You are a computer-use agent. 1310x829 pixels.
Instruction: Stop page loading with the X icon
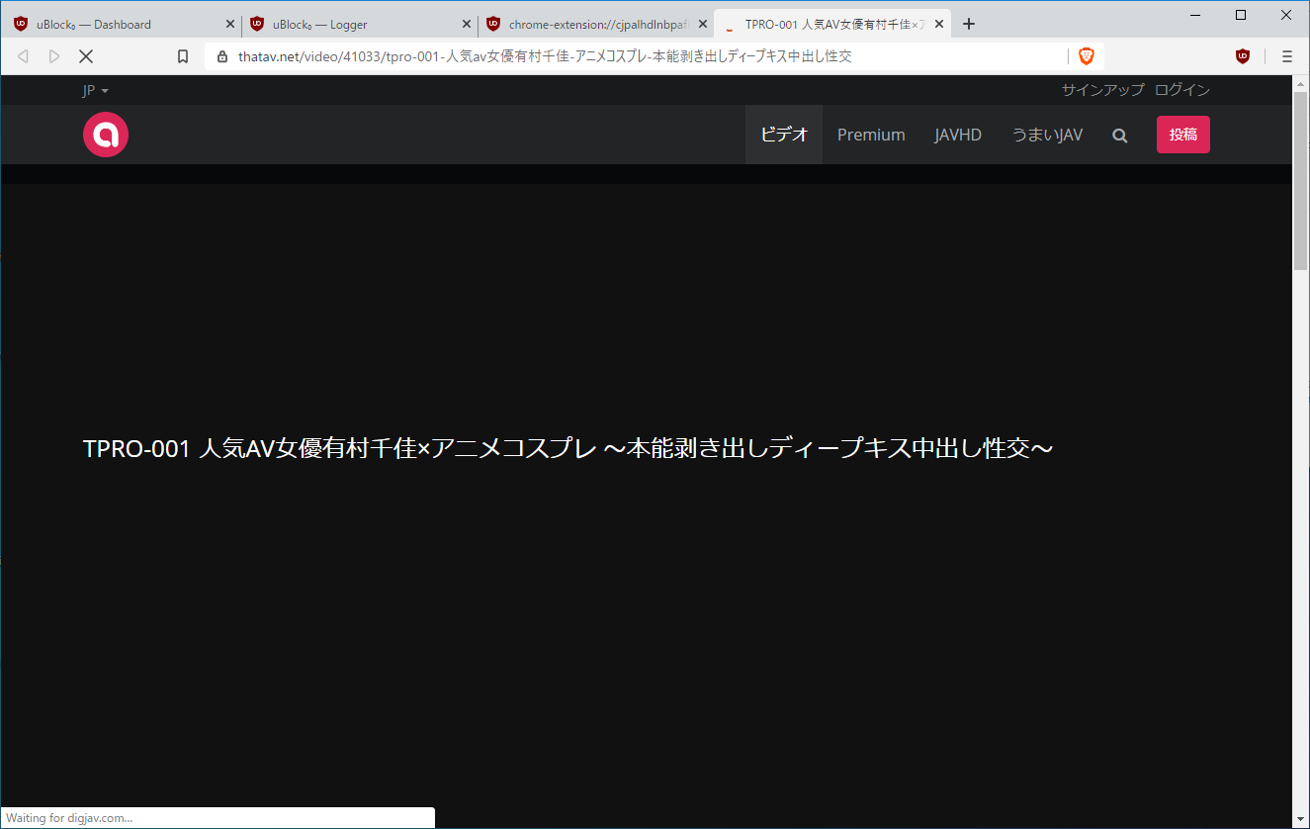85,56
